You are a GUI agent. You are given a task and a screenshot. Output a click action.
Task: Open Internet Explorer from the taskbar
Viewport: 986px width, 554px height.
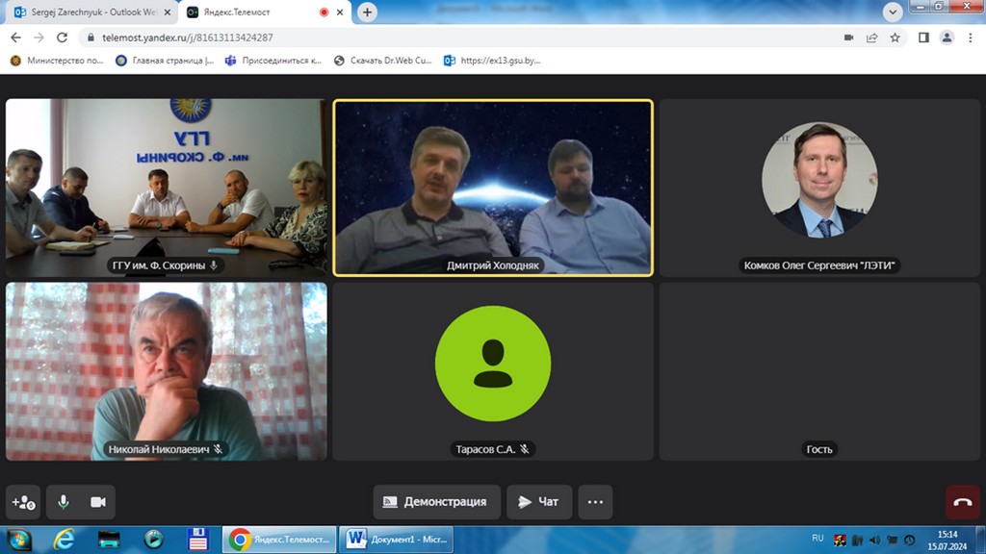[65, 540]
